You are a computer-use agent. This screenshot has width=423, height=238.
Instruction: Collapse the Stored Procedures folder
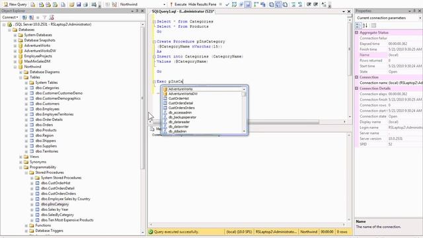pyautogui.click(x=26, y=173)
